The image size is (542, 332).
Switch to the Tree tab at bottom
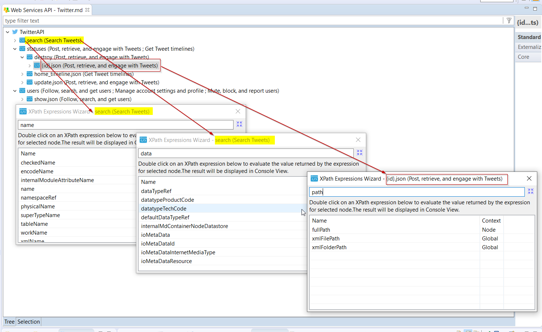pos(10,321)
